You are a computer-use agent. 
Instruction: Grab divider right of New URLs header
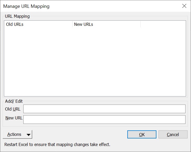141,24
